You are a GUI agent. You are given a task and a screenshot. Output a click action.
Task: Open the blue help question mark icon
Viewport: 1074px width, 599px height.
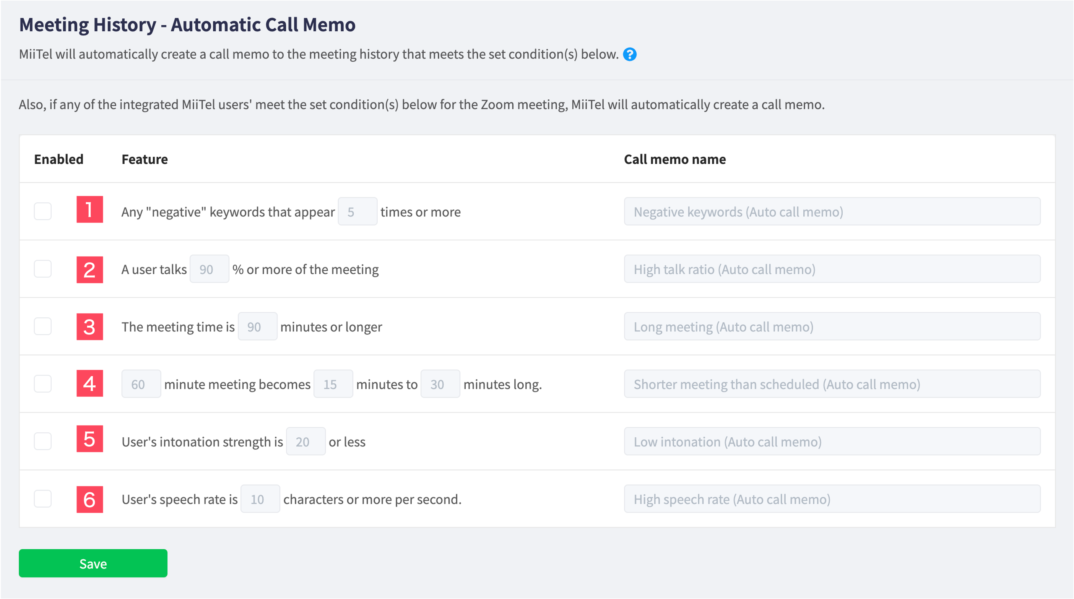pos(630,54)
